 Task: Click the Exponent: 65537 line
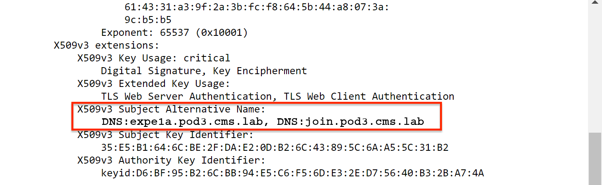(x=174, y=33)
